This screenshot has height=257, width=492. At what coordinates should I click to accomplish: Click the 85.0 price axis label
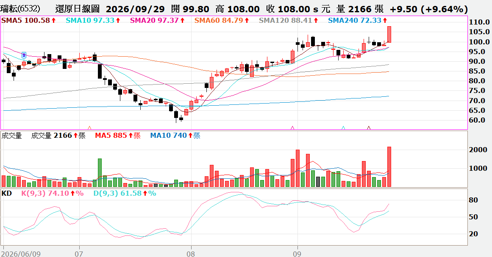click(477, 71)
